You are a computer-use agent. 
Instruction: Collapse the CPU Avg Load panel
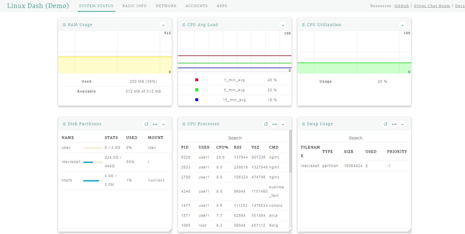tap(283, 25)
